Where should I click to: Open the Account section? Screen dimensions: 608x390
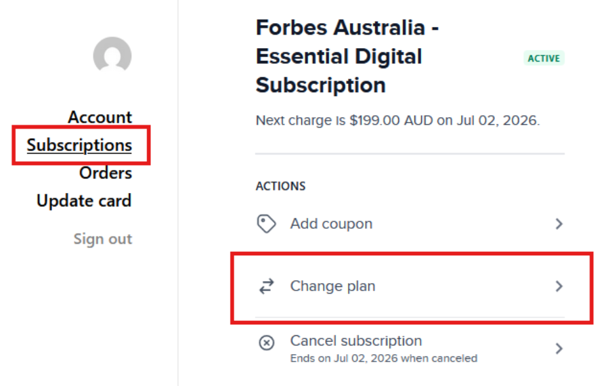point(100,117)
